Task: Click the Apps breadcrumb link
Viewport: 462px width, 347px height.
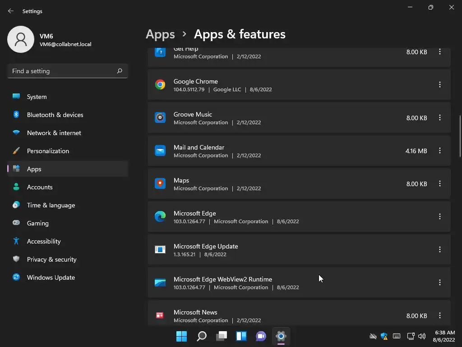Action: 160,34
